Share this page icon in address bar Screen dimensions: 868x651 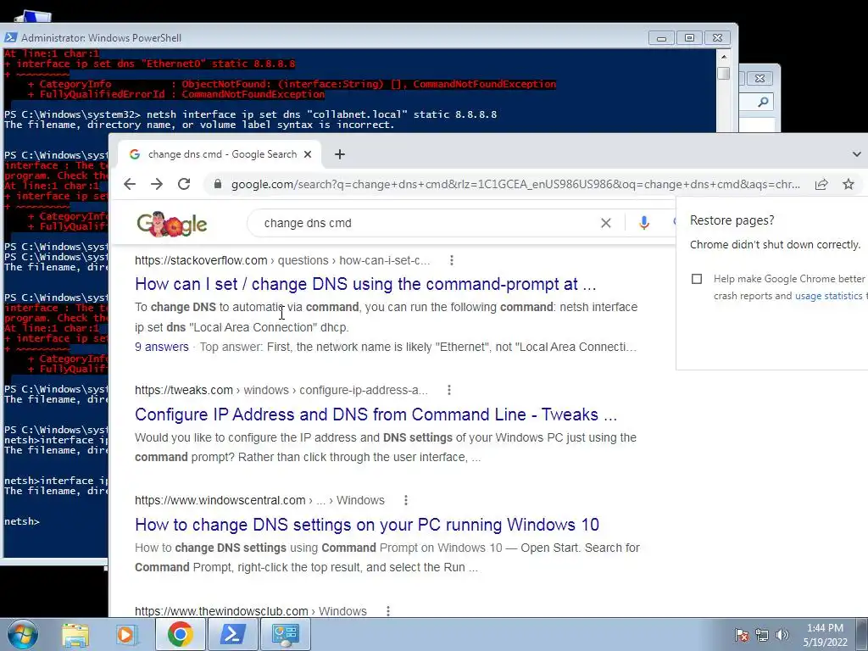point(821,184)
